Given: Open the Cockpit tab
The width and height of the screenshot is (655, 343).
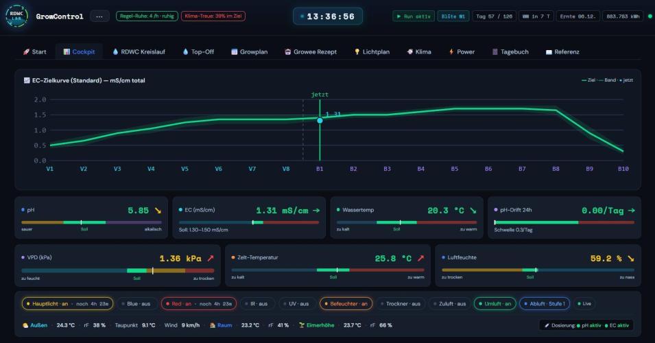Looking at the screenshot, I should click(79, 52).
